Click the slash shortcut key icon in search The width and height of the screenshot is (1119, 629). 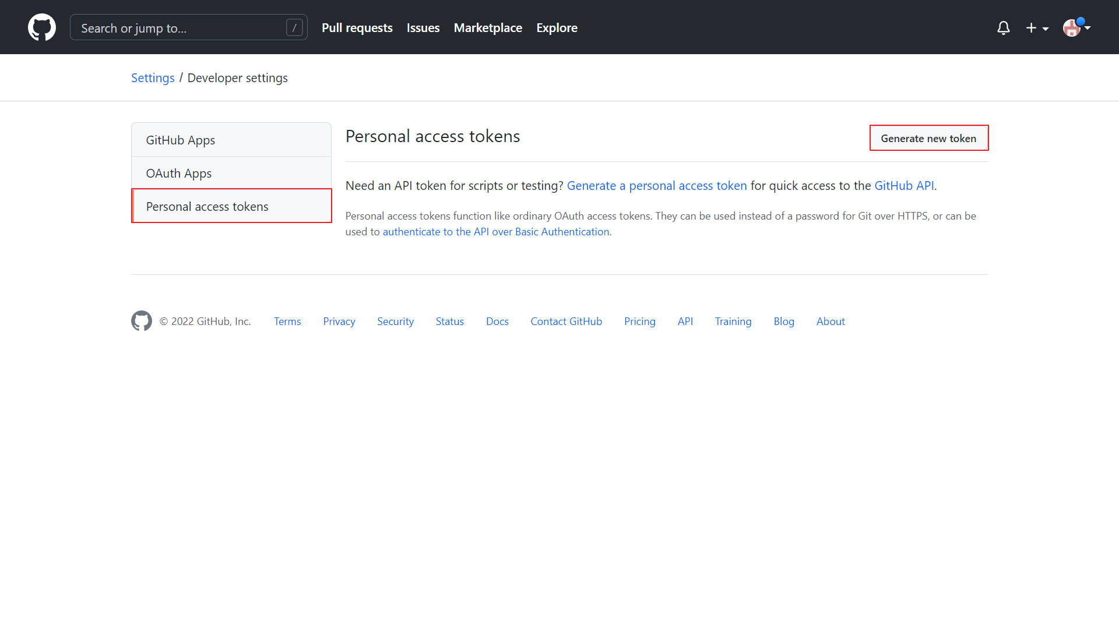click(294, 27)
